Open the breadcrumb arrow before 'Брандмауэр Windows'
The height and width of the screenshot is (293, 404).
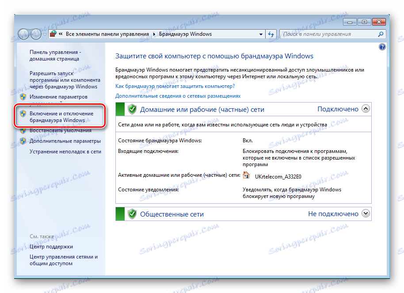154,34
